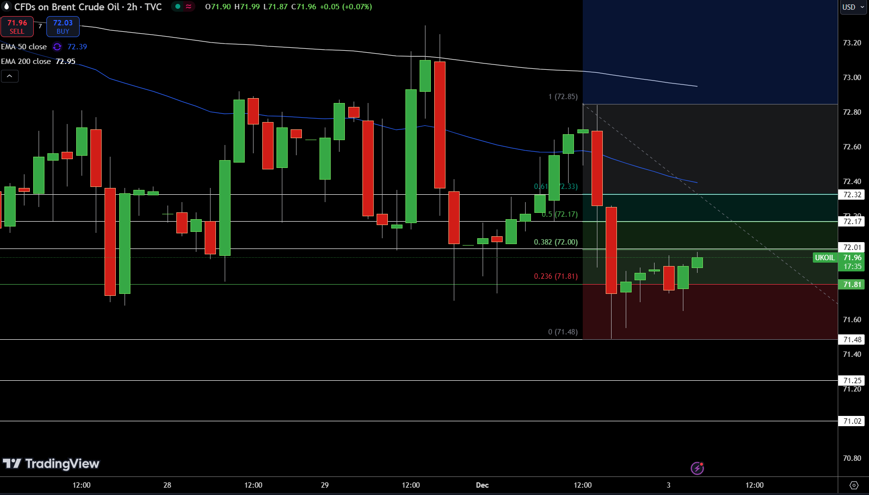
Task: Click the 28 date on time axis
Action: pyautogui.click(x=167, y=485)
